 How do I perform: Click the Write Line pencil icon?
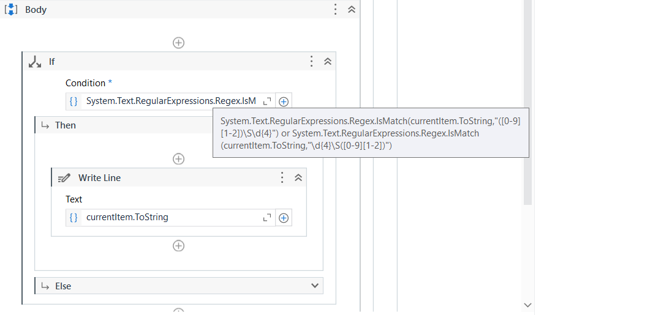(64, 178)
